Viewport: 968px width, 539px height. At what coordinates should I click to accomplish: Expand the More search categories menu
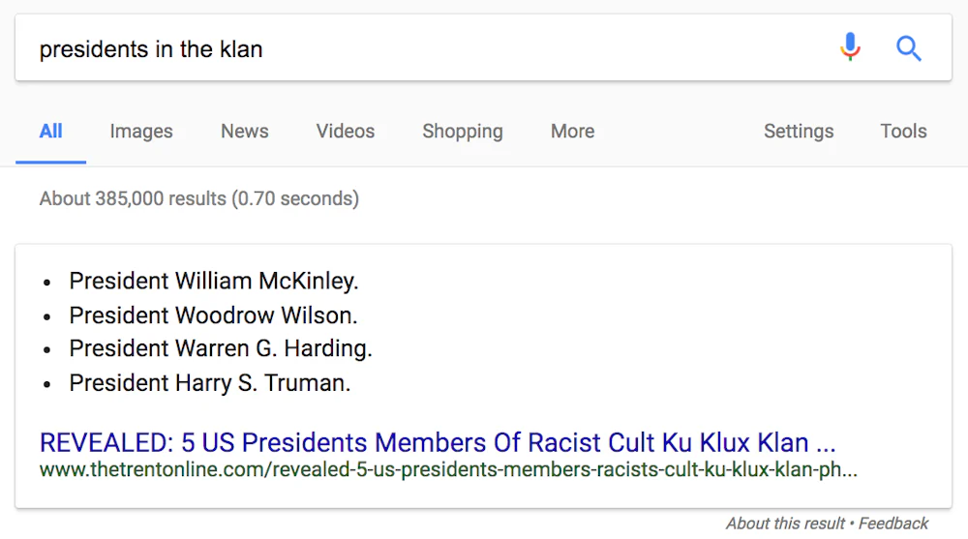coord(573,132)
